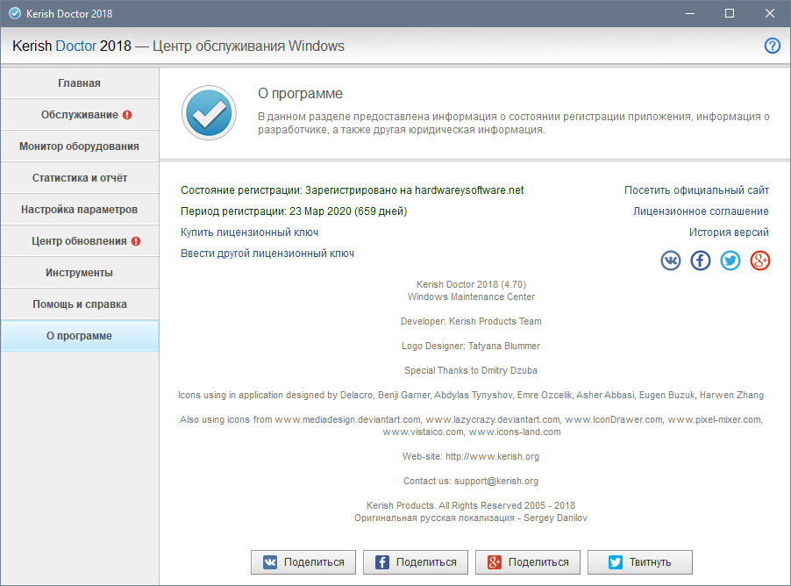The width and height of the screenshot is (791, 586).
Task: Open Помощь и справка
Action: (x=80, y=304)
